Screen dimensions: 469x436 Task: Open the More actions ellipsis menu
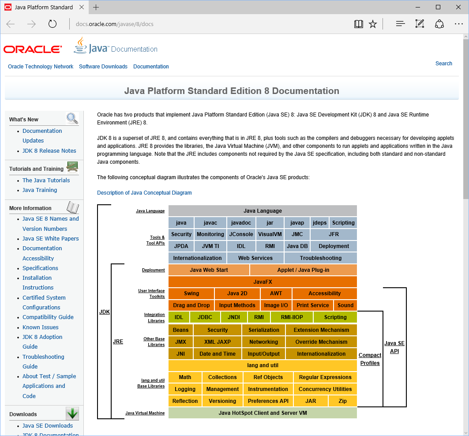(x=458, y=24)
